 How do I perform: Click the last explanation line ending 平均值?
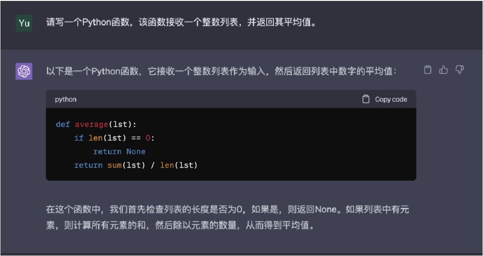click(x=181, y=226)
